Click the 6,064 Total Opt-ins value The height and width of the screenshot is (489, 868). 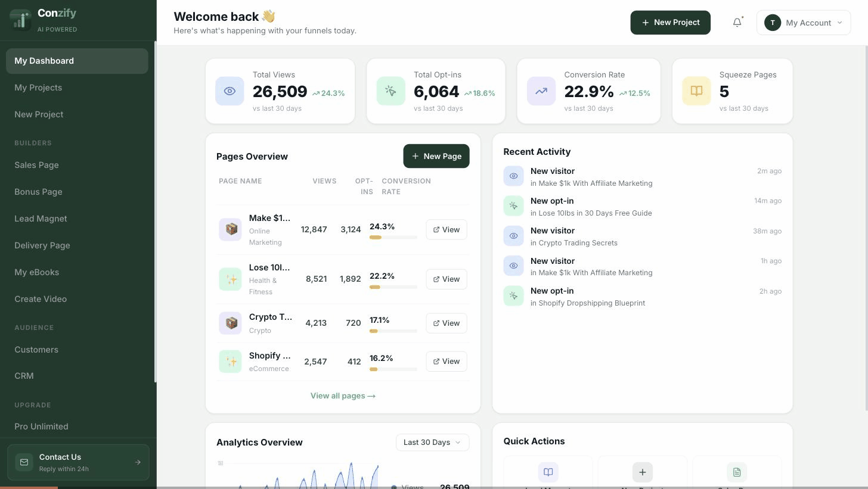[x=436, y=92]
